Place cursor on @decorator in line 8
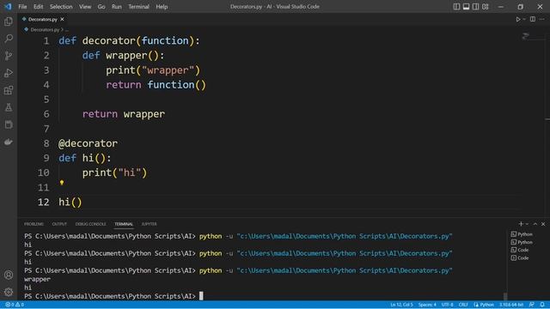The width and height of the screenshot is (550, 309). [x=88, y=143]
